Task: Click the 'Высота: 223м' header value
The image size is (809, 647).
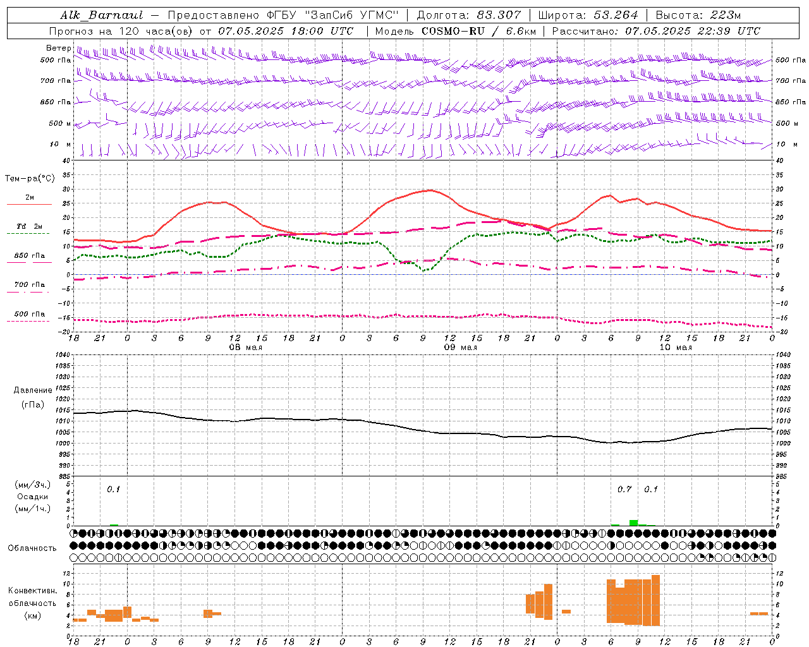Action: pos(698,15)
